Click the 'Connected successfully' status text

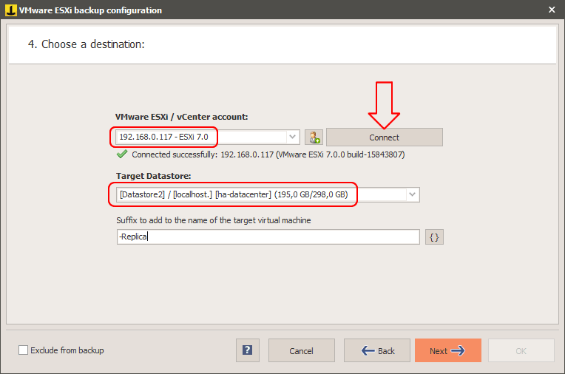click(268, 154)
